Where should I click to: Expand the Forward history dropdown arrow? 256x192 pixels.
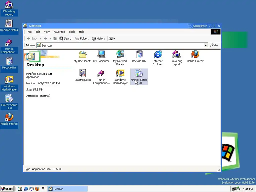click(50, 39)
